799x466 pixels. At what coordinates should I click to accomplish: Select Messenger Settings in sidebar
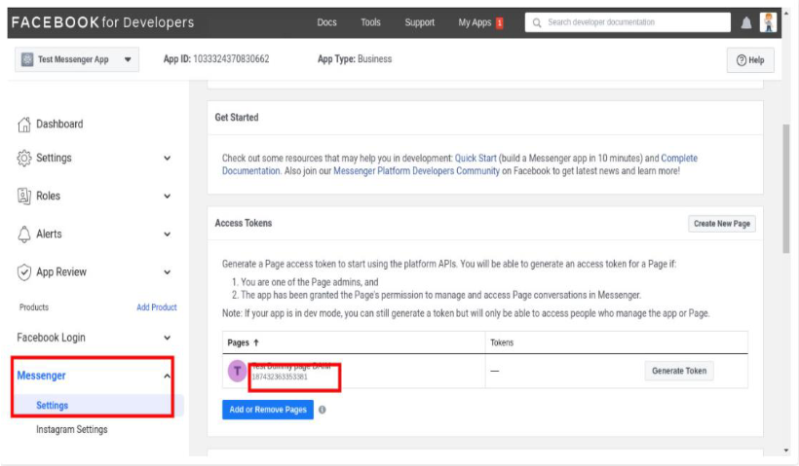point(52,406)
